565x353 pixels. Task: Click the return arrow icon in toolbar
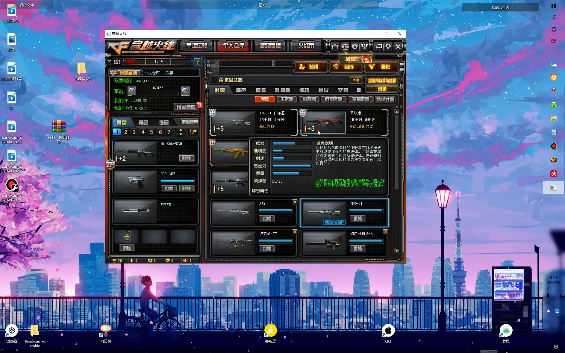point(379,46)
